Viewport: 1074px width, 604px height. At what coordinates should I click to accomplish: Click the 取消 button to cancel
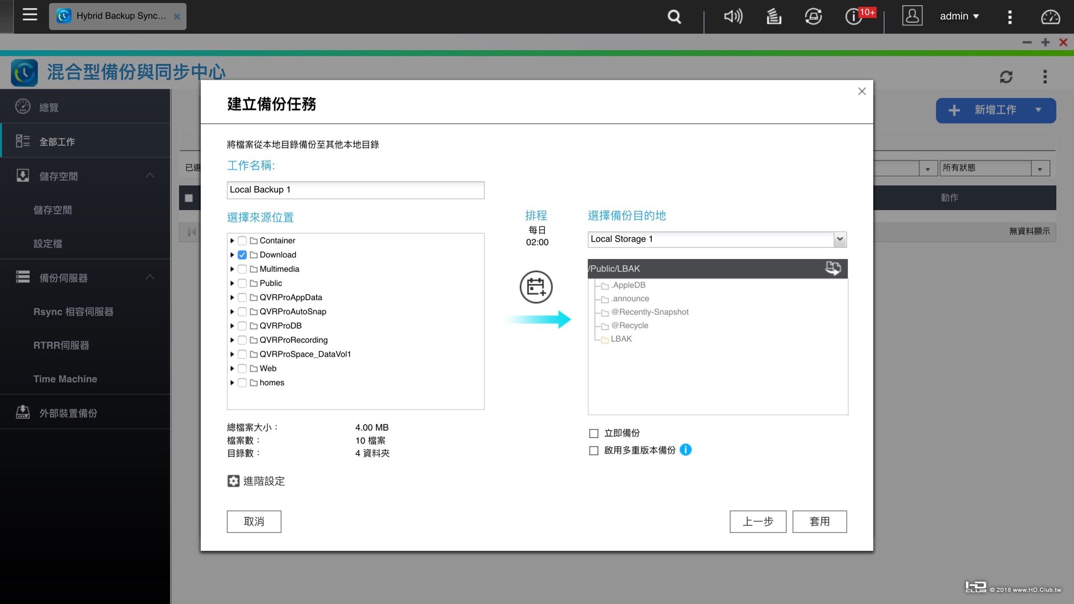[255, 521]
